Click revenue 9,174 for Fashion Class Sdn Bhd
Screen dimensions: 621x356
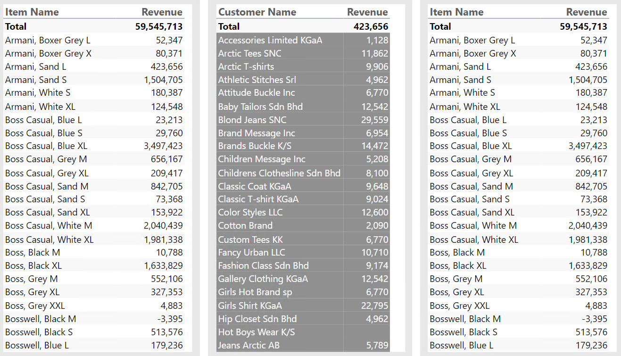tap(377, 265)
